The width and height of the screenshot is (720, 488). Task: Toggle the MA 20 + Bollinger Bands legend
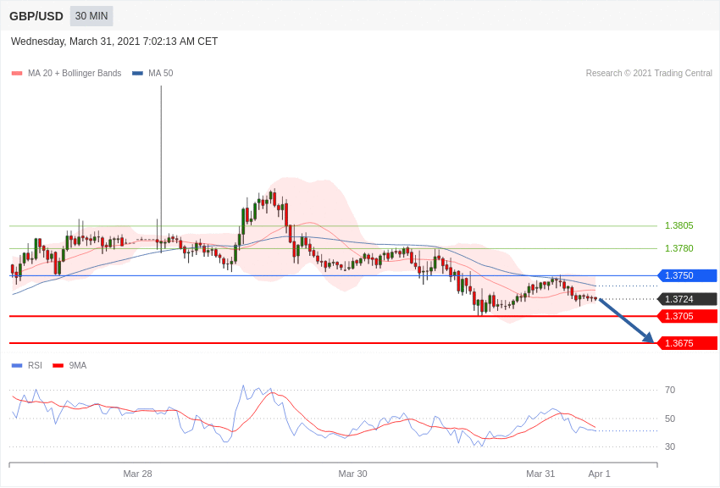tap(75, 74)
